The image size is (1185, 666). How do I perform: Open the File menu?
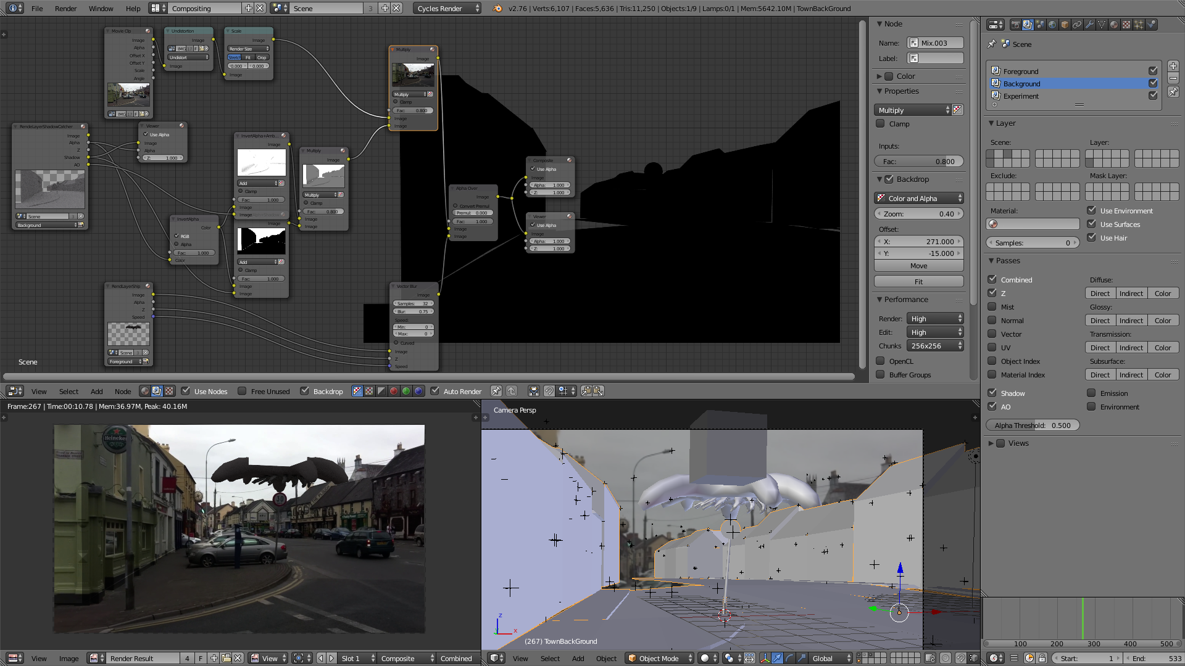pyautogui.click(x=37, y=8)
